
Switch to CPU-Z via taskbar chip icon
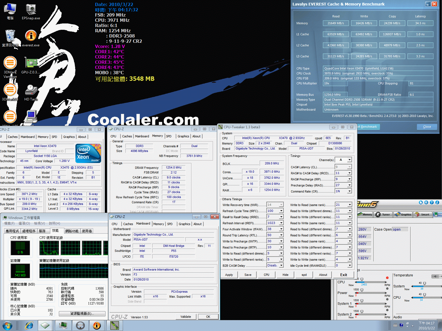click(x=45, y=325)
